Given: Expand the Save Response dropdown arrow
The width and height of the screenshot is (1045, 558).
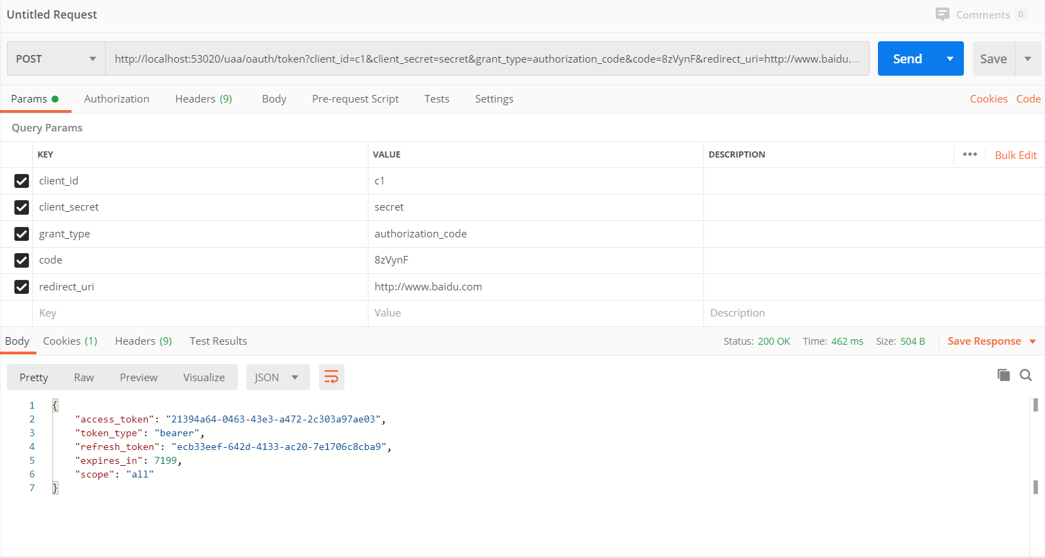Looking at the screenshot, I should click(x=1033, y=341).
